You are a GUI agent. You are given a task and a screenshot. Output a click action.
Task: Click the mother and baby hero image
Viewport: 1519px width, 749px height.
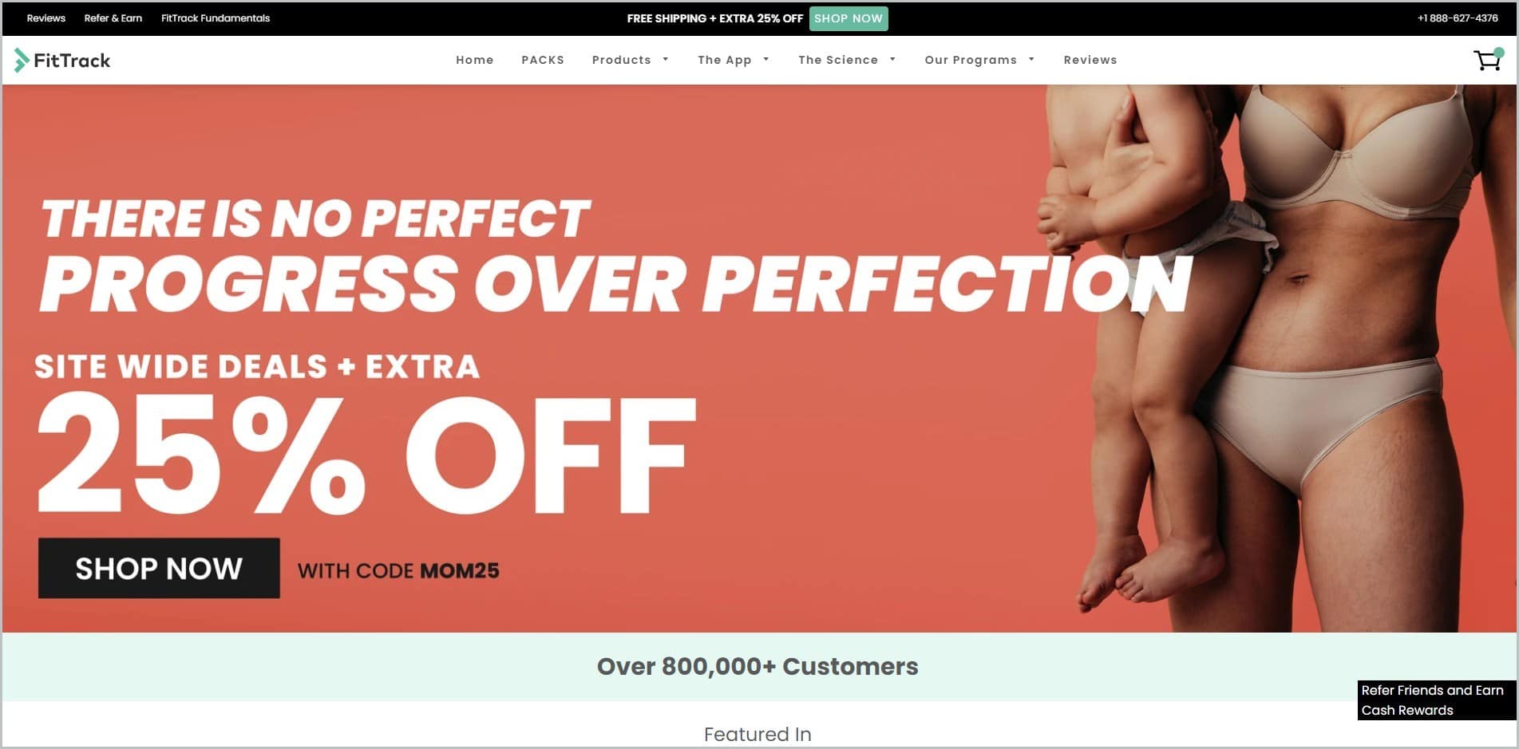pyautogui.click(x=1277, y=359)
